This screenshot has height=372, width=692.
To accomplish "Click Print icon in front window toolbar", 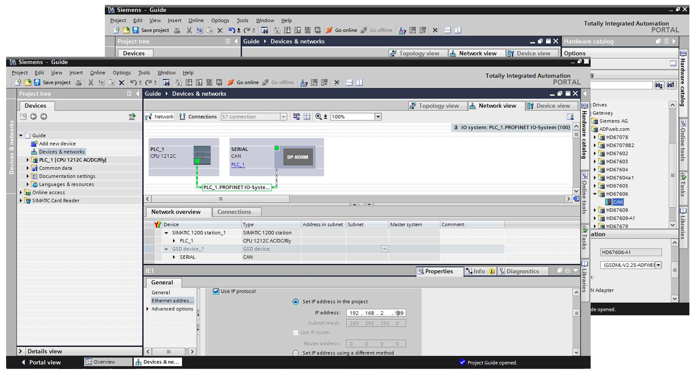I will [x=79, y=82].
